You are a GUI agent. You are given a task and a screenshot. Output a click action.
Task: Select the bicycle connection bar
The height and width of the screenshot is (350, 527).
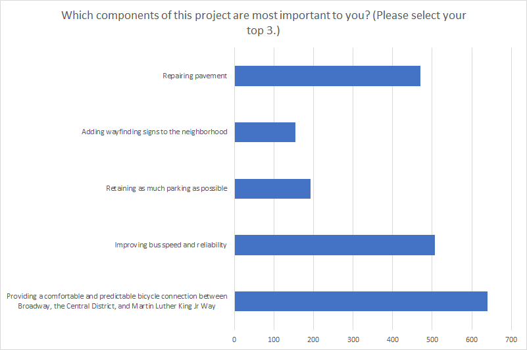click(x=361, y=301)
